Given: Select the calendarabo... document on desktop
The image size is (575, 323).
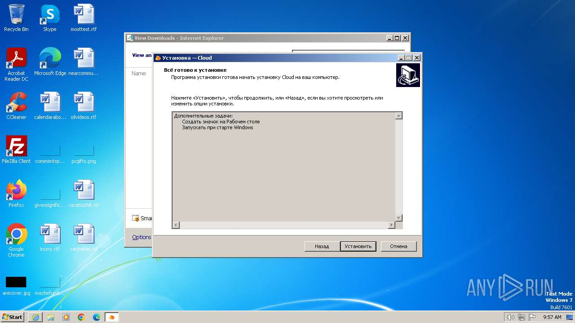Looking at the screenshot, I should point(50,106).
